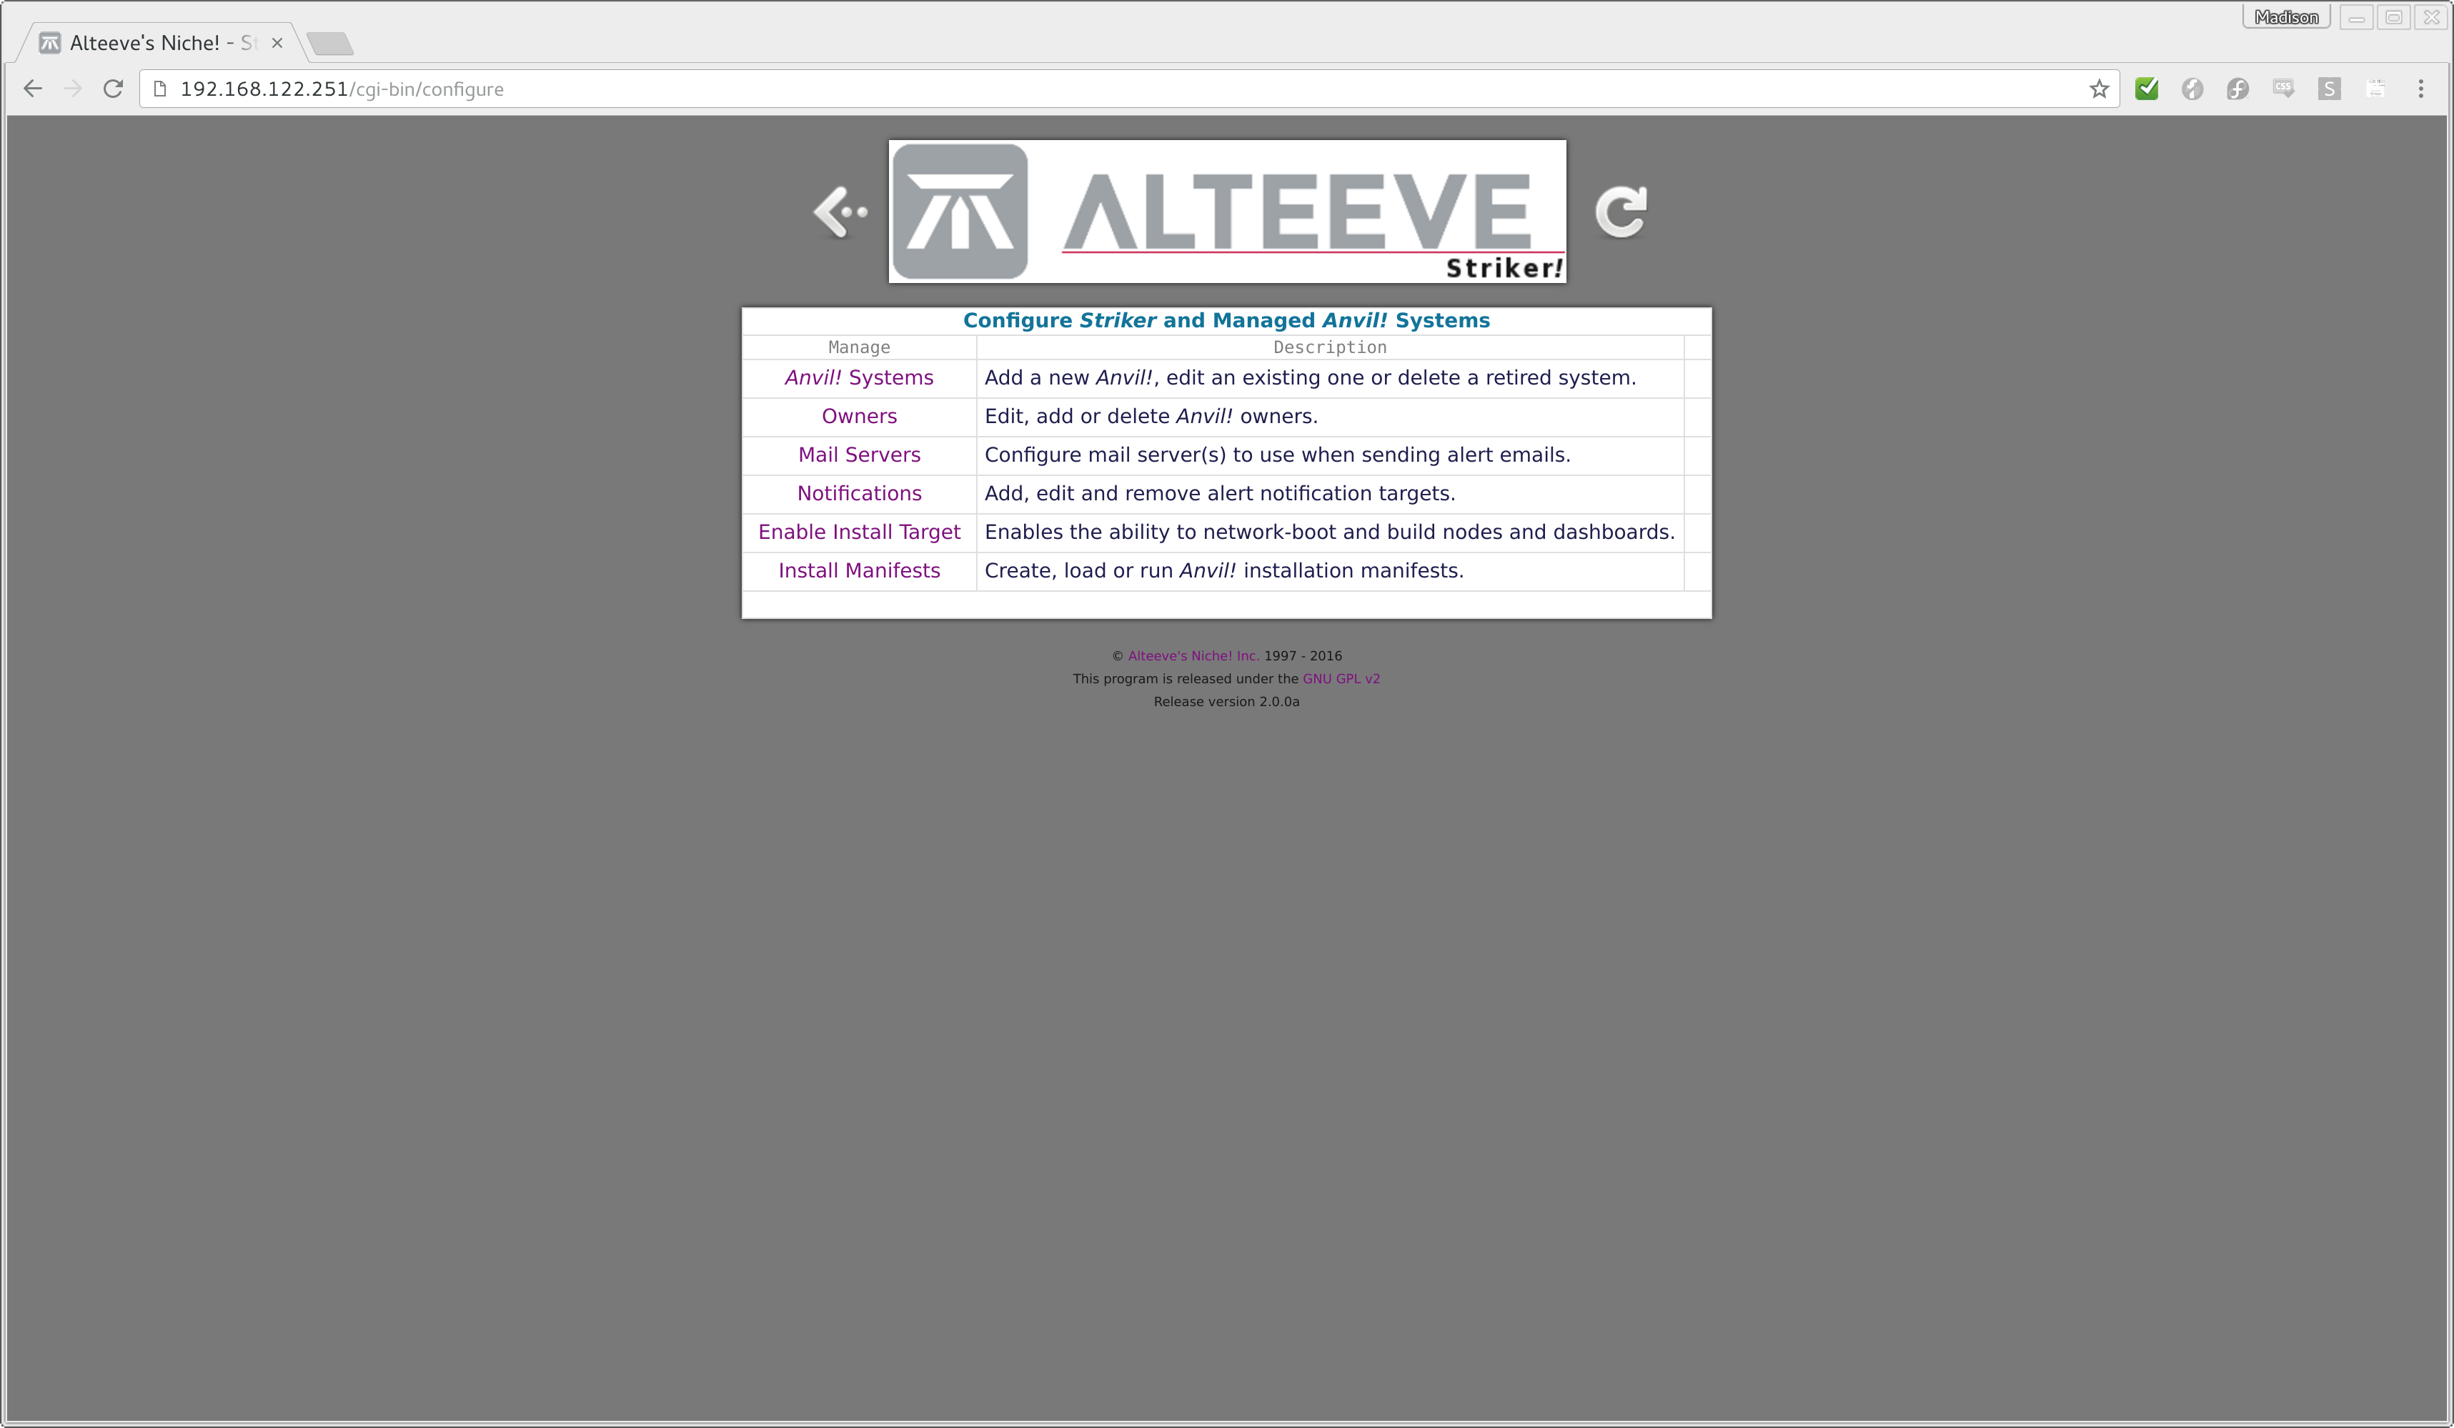Image resolution: width=2454 pixels, height=1428 pixels.
Task: Open the Owners management link
Action: [859, 416]
